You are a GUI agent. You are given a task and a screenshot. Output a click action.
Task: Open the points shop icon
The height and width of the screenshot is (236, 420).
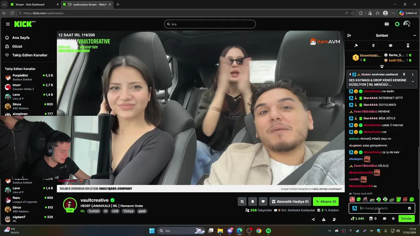[371, 219]
